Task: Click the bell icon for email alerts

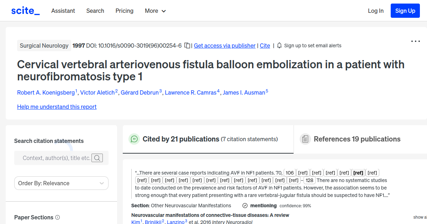Action: [279, 46]
